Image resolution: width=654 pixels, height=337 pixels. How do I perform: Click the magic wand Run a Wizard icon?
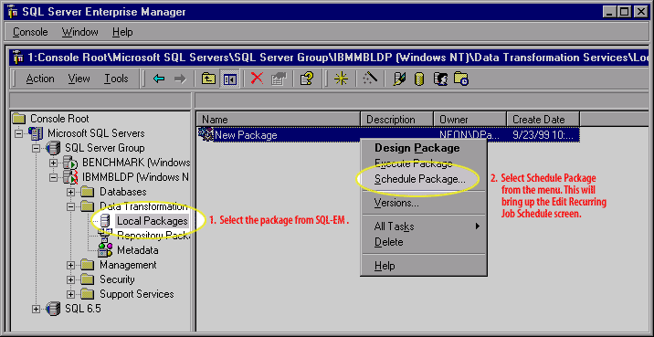[x=370, y=79]
